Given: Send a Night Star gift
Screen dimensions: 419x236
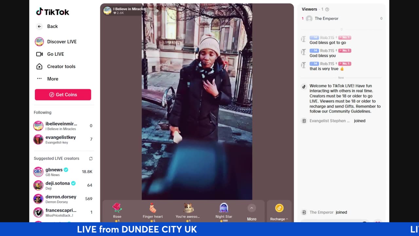Looking at the screenshot, I should [224, 212].
